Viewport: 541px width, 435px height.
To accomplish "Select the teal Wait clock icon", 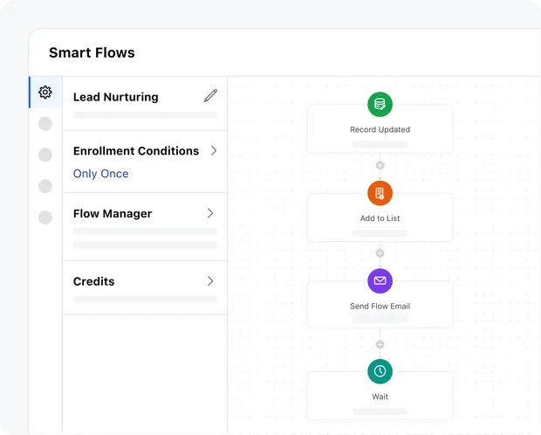I will [x=380, y=371].
